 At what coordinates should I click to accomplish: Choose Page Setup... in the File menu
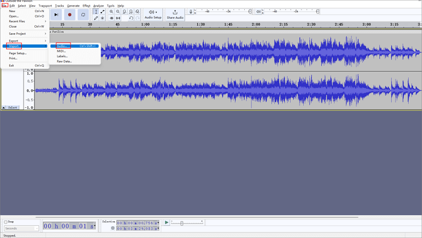coord(25,53)
